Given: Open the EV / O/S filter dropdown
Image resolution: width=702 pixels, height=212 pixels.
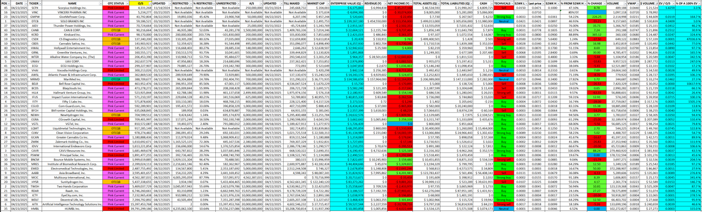Looking at the screenshot, I should pyautogui.click(x=673, y=3).
